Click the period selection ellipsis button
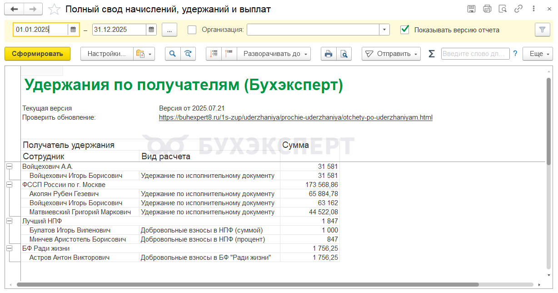The image size is (558, 293). 169,30
